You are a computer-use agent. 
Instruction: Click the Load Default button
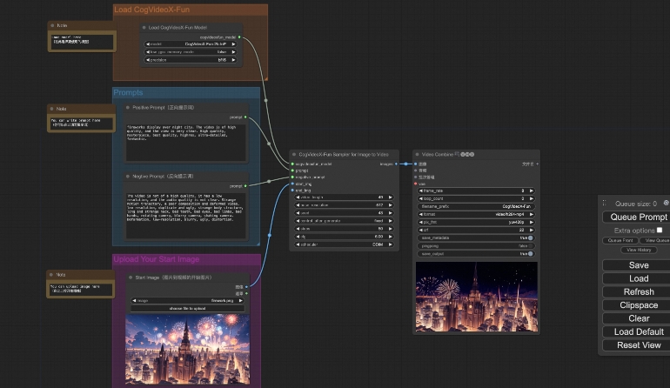pyautogui.click(x=638, y=331)
